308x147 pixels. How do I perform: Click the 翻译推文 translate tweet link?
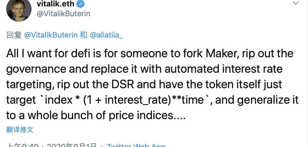click(x=20, y=129)
